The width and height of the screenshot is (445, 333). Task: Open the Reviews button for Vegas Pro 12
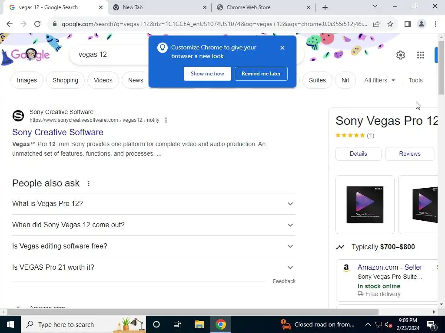click(410, 154)
